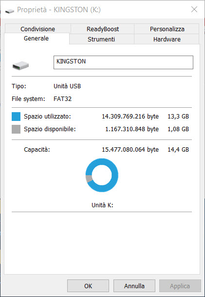Image resolution: width=205 pixels, height=297 pixels.
Task: Select the Generale tab
Action: (37, 39)
